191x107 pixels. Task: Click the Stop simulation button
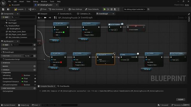[111, 9]
